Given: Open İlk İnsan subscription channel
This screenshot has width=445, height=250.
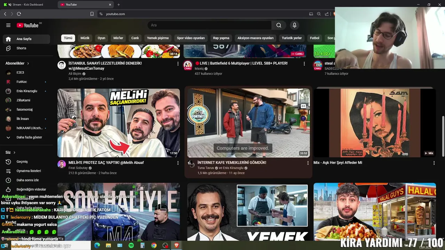Looking at the screenshot, I should (x=26, y=119).
